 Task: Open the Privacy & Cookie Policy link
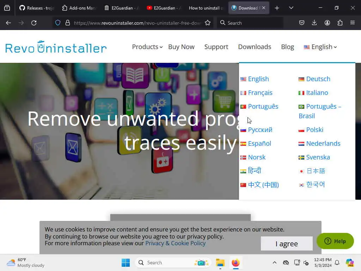(x=176, y=243)
